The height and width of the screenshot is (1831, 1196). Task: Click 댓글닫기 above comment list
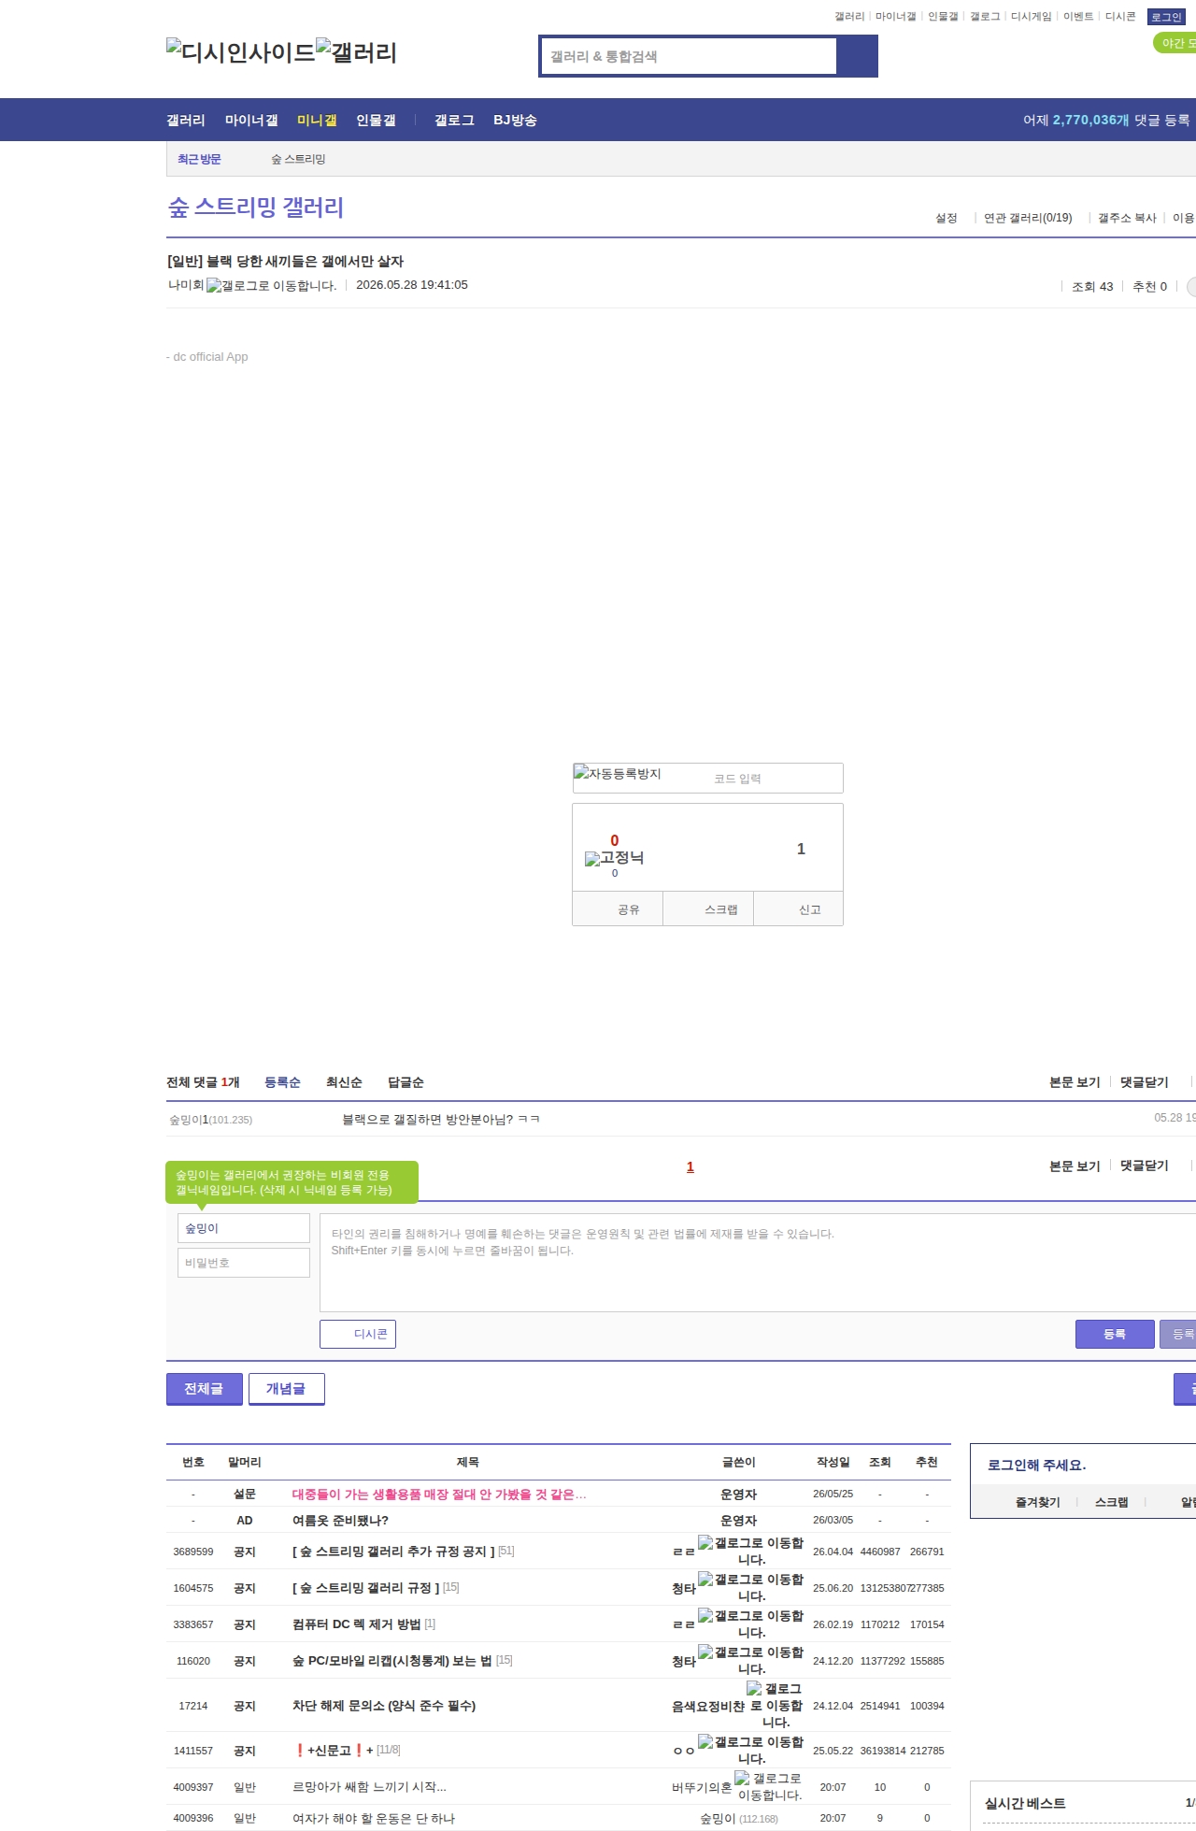pyautogui.click(x=1145, y=1082)
